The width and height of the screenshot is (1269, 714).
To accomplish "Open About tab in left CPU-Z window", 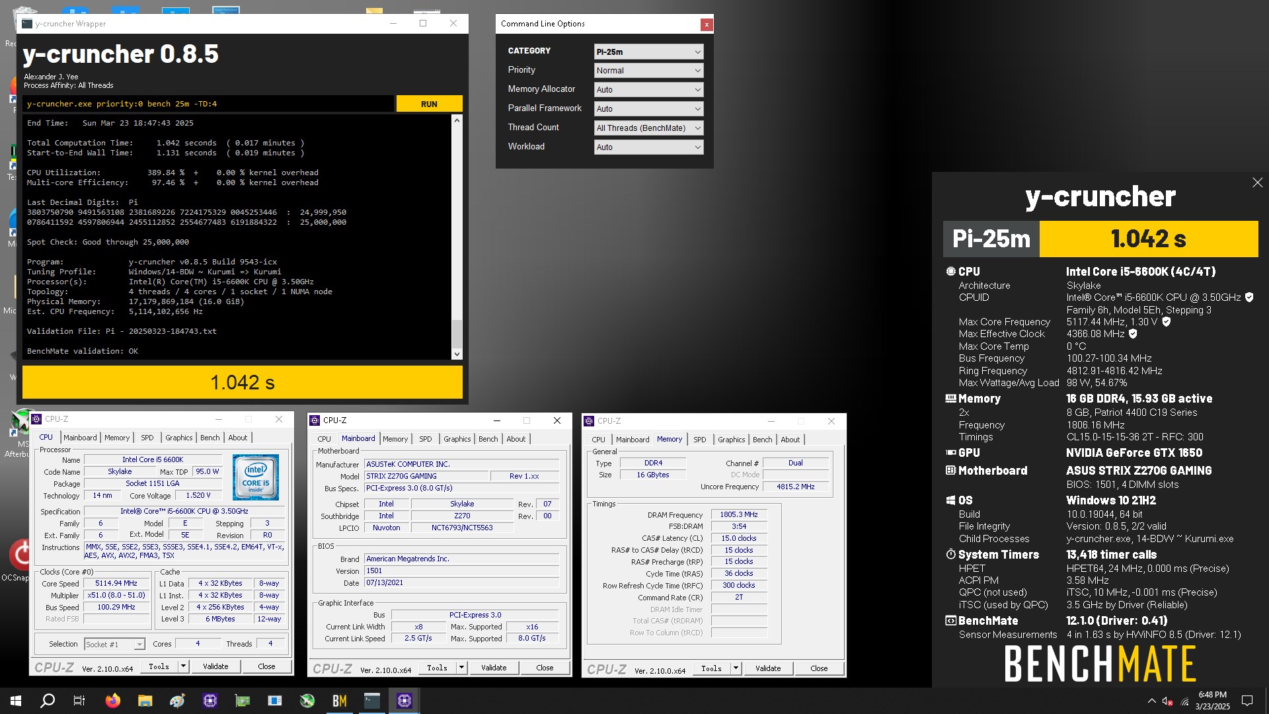I will [x=238, y=438].
